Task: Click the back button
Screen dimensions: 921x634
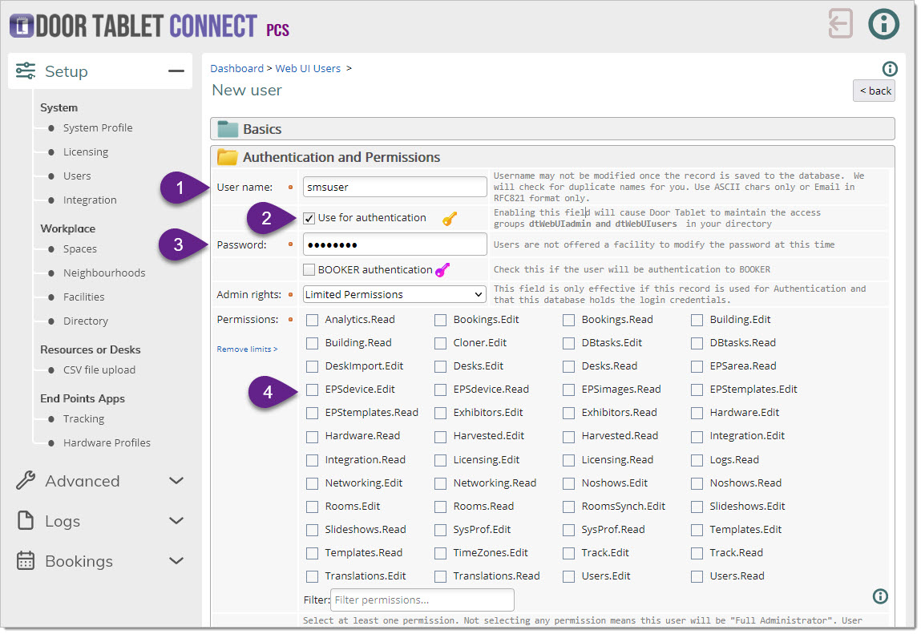Action: coord(874,91)
